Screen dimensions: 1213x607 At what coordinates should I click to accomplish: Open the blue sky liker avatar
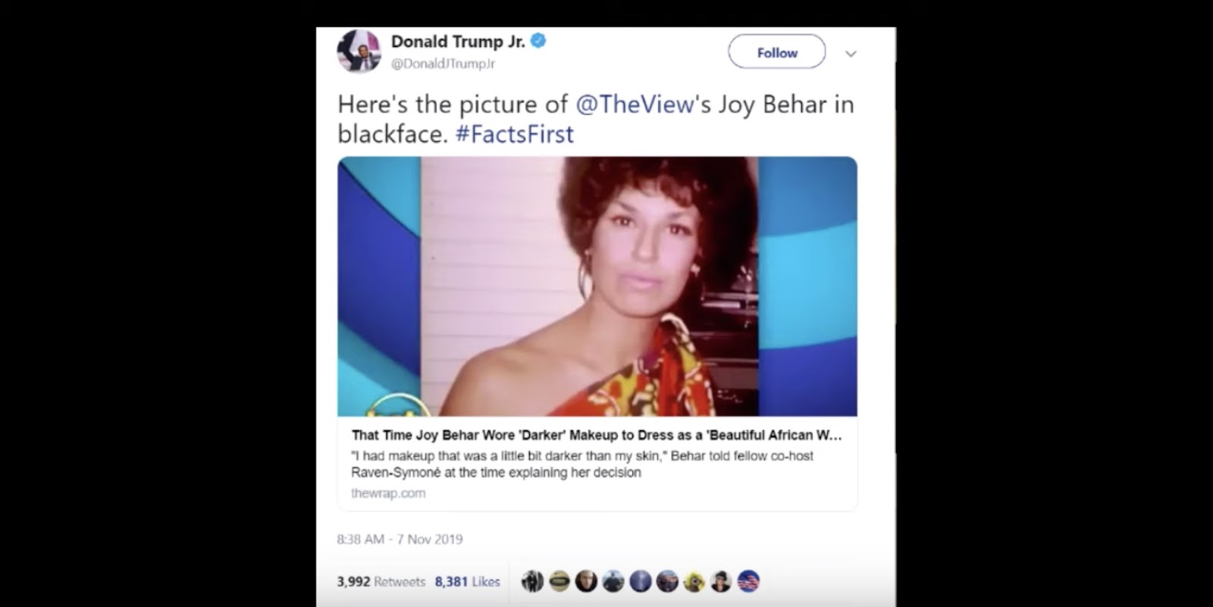(x=641, y=581)
